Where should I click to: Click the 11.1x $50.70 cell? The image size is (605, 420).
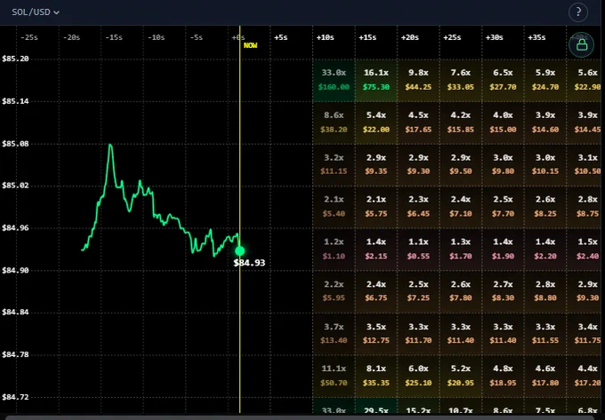click(334, 376)
